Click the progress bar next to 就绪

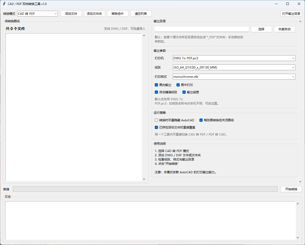(145, 189)
